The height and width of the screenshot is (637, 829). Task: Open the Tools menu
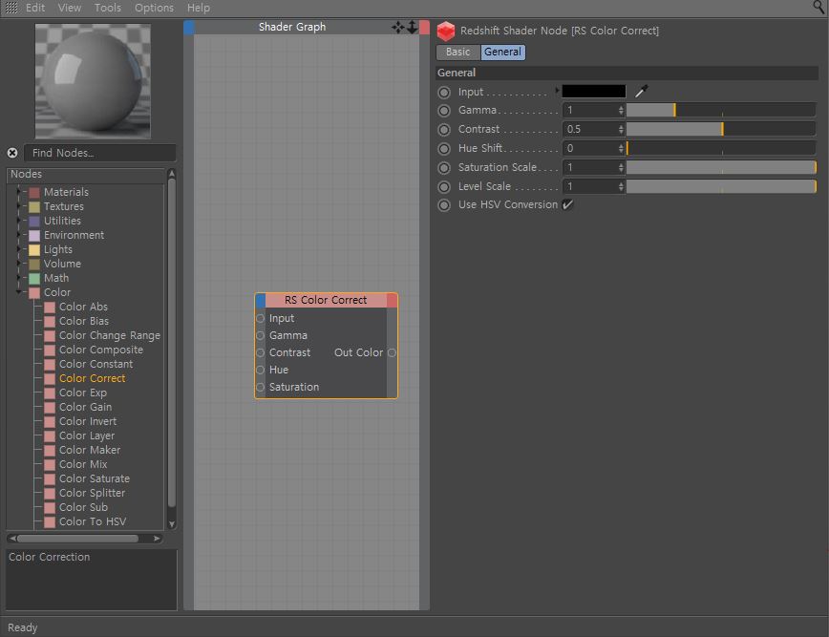pyautogui.click(x=108, y=8)
